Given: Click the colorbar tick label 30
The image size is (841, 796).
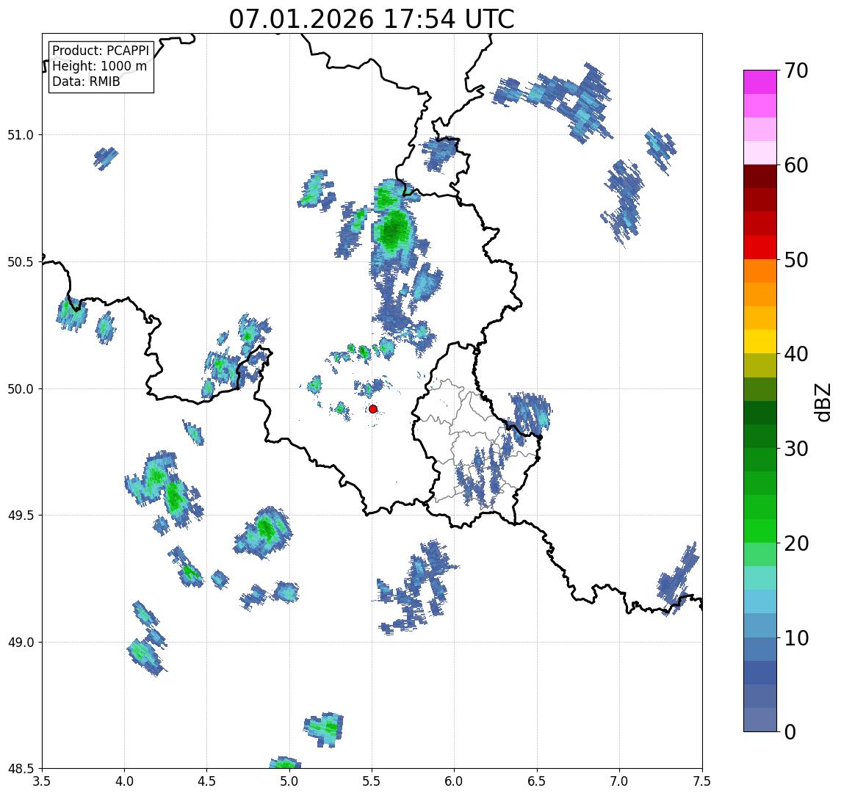Looking at the screenshot, I should [796, 449].
